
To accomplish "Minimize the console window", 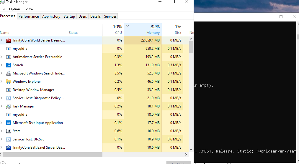I will click(268, 17).
